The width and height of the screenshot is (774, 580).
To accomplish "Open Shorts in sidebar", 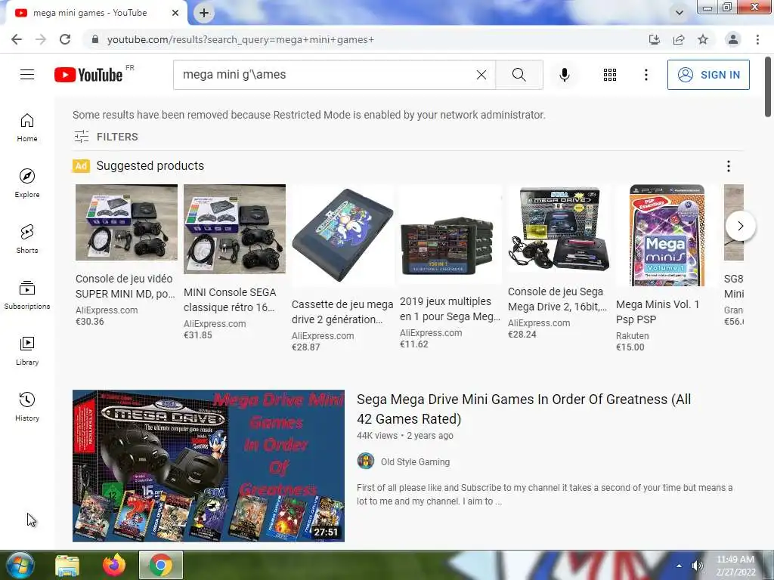I will pyautogui.click(x=27, y=239).
